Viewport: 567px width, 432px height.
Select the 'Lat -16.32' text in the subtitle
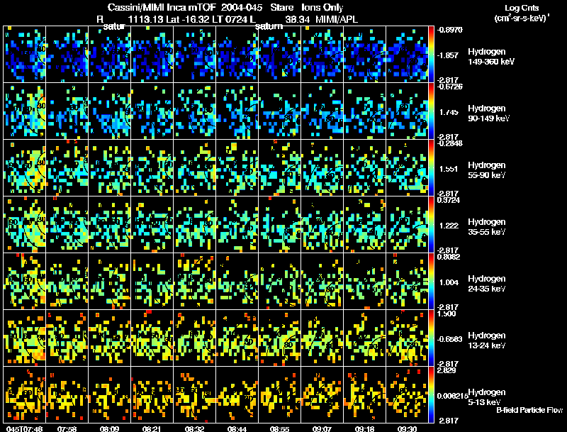(188, 19)
